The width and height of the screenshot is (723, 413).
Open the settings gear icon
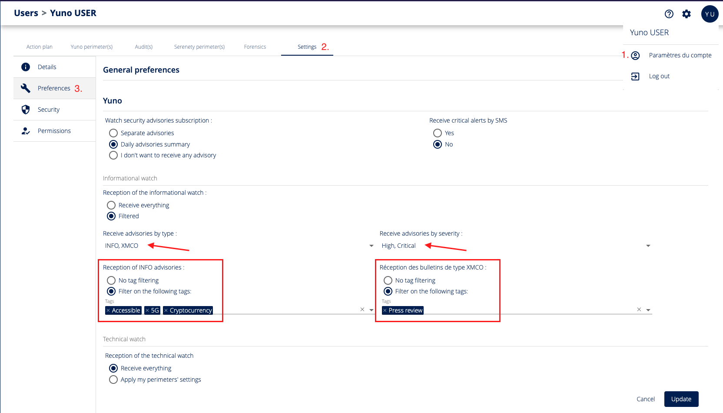(x=686, y=14)
